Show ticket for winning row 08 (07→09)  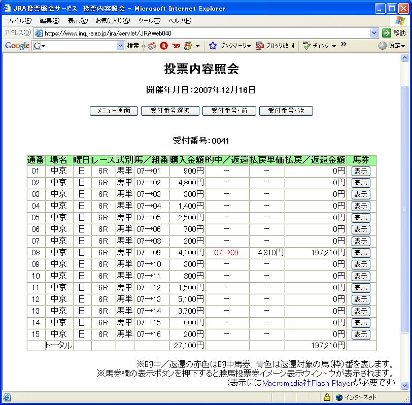point(361,253)
